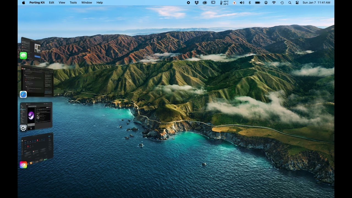352x198 pixels.
Task: Open the Porting Kit application menu
Action: coord(37,2)
